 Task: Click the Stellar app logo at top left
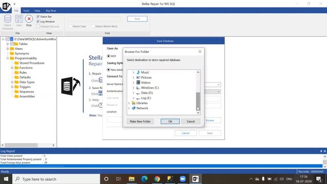click(6, 6)
